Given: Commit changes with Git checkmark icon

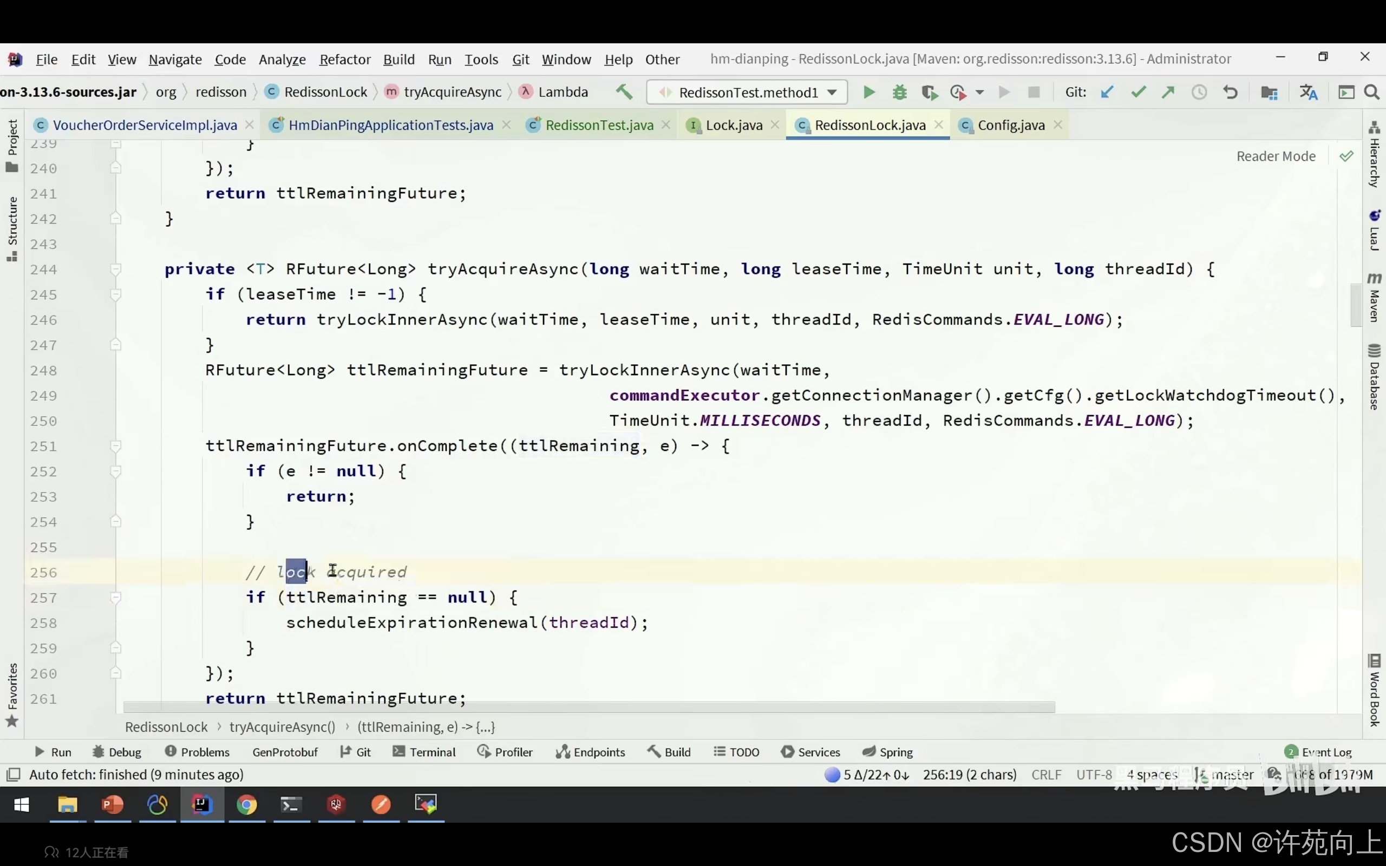Looking at the screenshot, I should click(1138, 92).
